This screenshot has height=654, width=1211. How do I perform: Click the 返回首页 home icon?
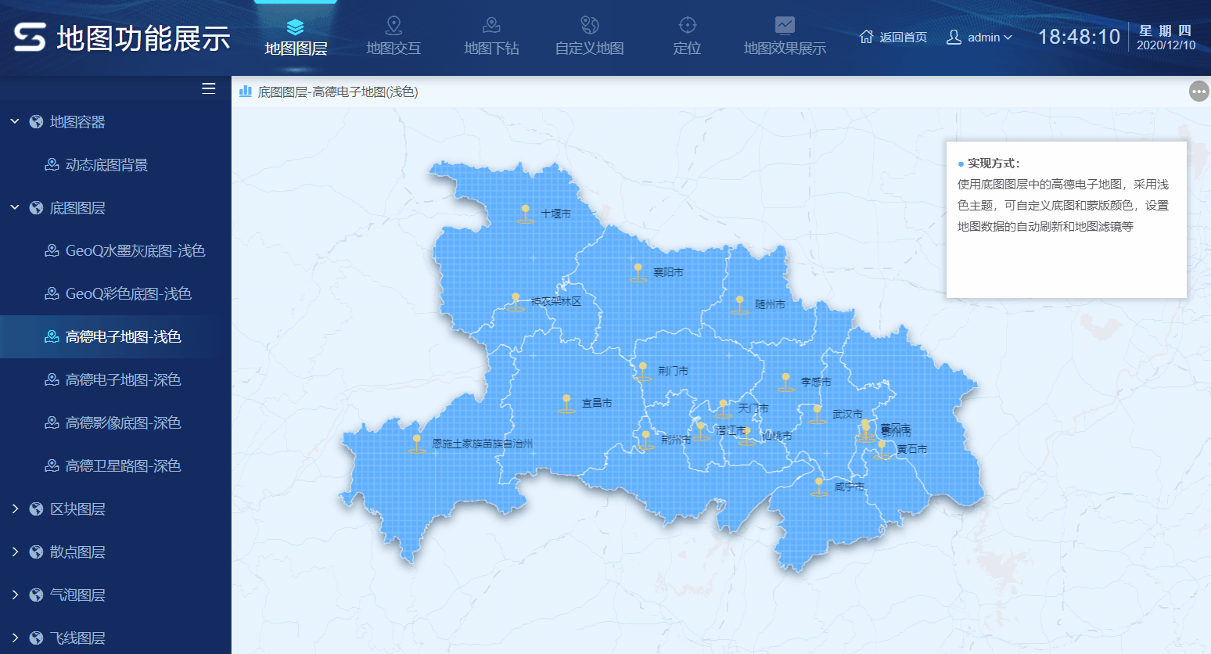coord(865,36)
